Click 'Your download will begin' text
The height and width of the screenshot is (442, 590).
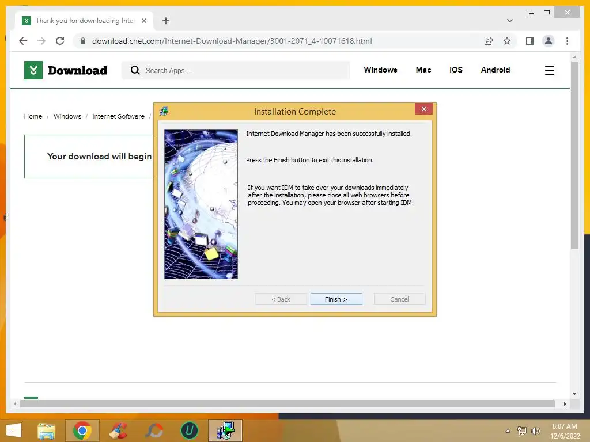[99, 157]
